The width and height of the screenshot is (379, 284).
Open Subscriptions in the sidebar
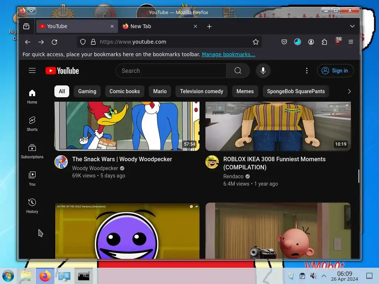pos(32,151)
